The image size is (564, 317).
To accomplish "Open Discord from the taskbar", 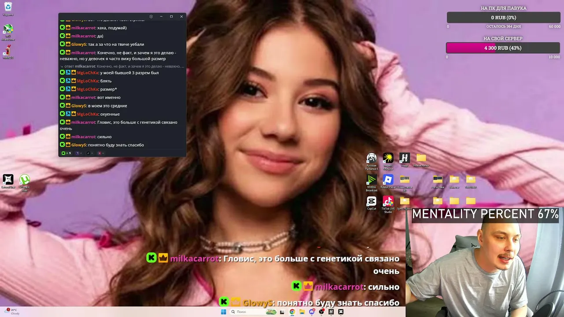I will (312, 312).
